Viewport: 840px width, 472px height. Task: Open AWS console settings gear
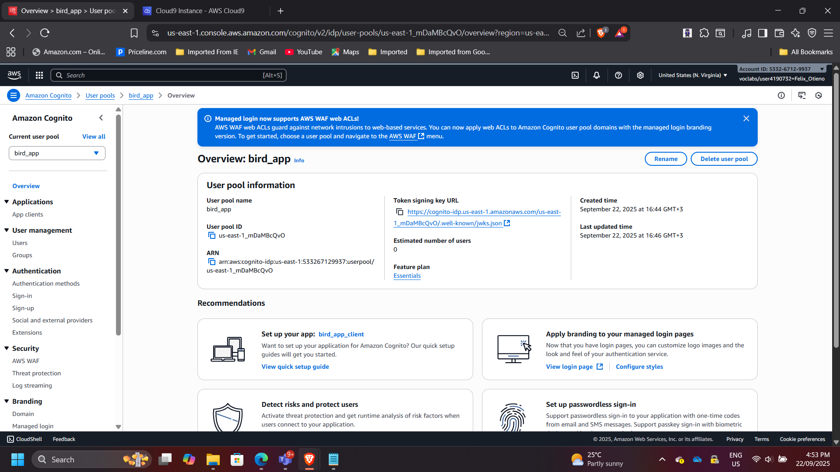click(x=640, y=75)
